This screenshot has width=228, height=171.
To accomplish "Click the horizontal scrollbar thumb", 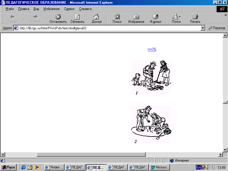I will pyautogui.click(x=91, y=154).
